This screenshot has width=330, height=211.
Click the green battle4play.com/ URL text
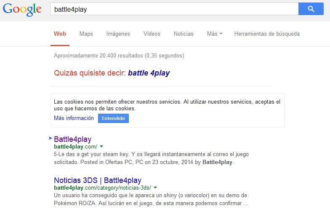75,147
